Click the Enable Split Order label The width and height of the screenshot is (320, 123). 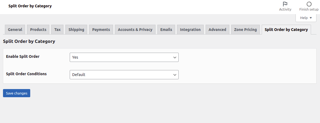click(23, 56)
